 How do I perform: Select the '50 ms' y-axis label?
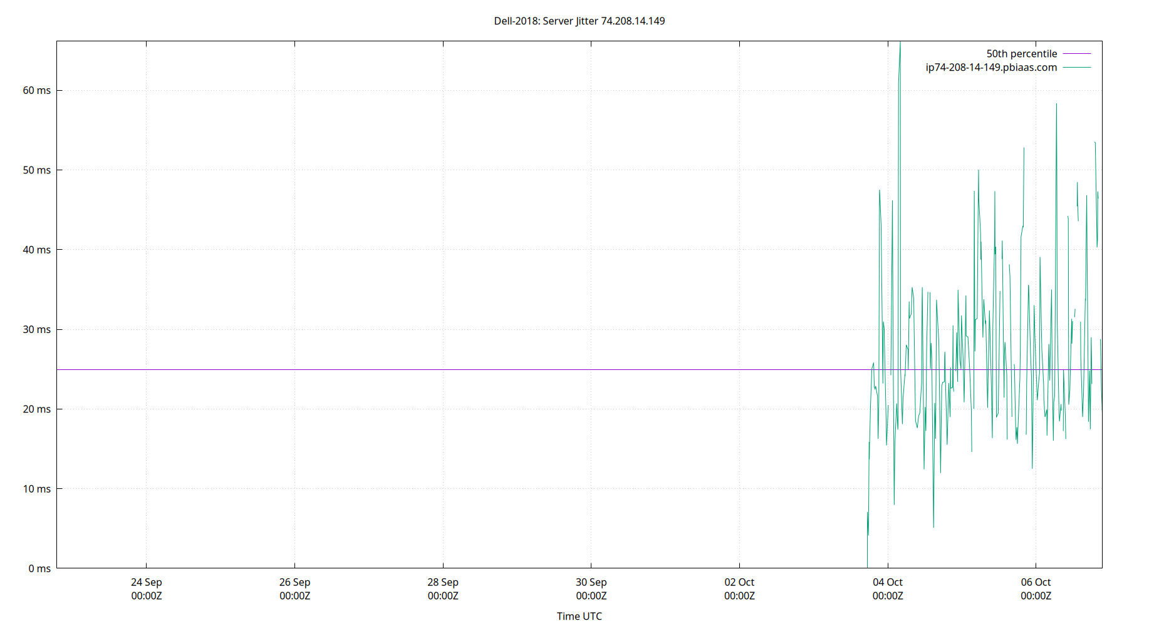(37, 170)
